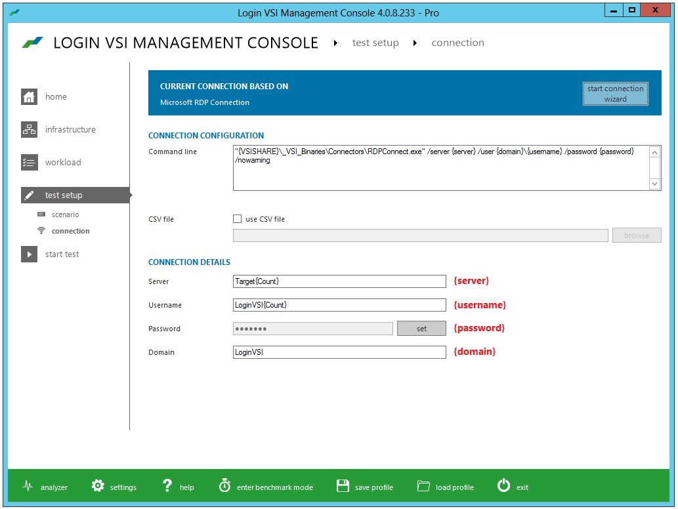This screenshot has width=678, height=509.
Task: Click the benchmark mode stopwatch icon
Action: coord(224,485)
